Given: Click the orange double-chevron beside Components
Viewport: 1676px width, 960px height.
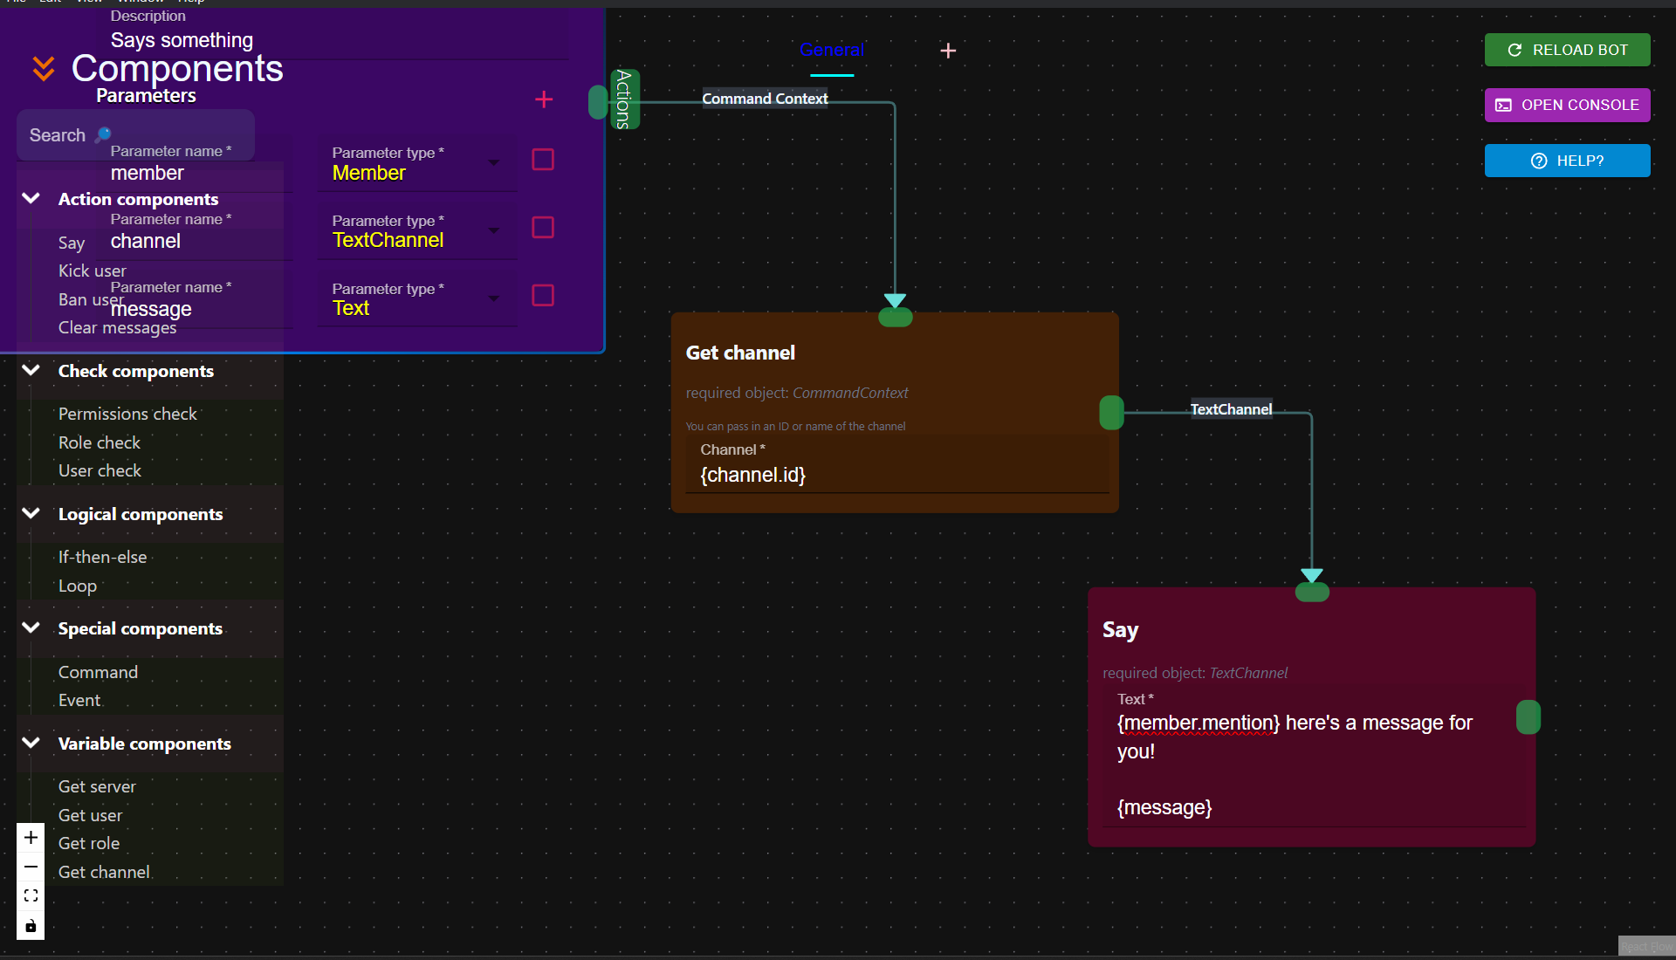Looking at the screenshot, I should (43, 68).
